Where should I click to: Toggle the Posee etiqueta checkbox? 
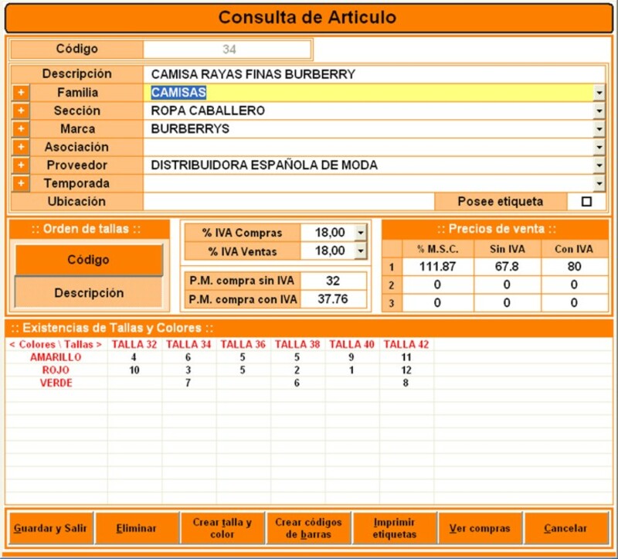[x=586, y=202]
